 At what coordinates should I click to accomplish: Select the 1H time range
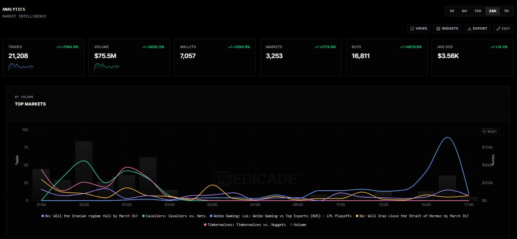tap(452, 11)
